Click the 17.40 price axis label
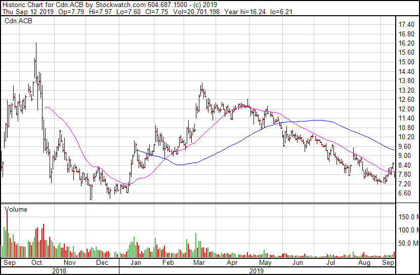 click(x=406, y=25)
